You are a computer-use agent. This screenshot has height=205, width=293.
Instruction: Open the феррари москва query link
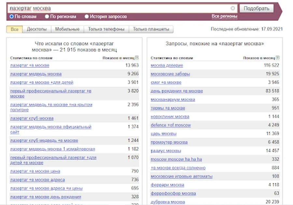coord(167,185)
